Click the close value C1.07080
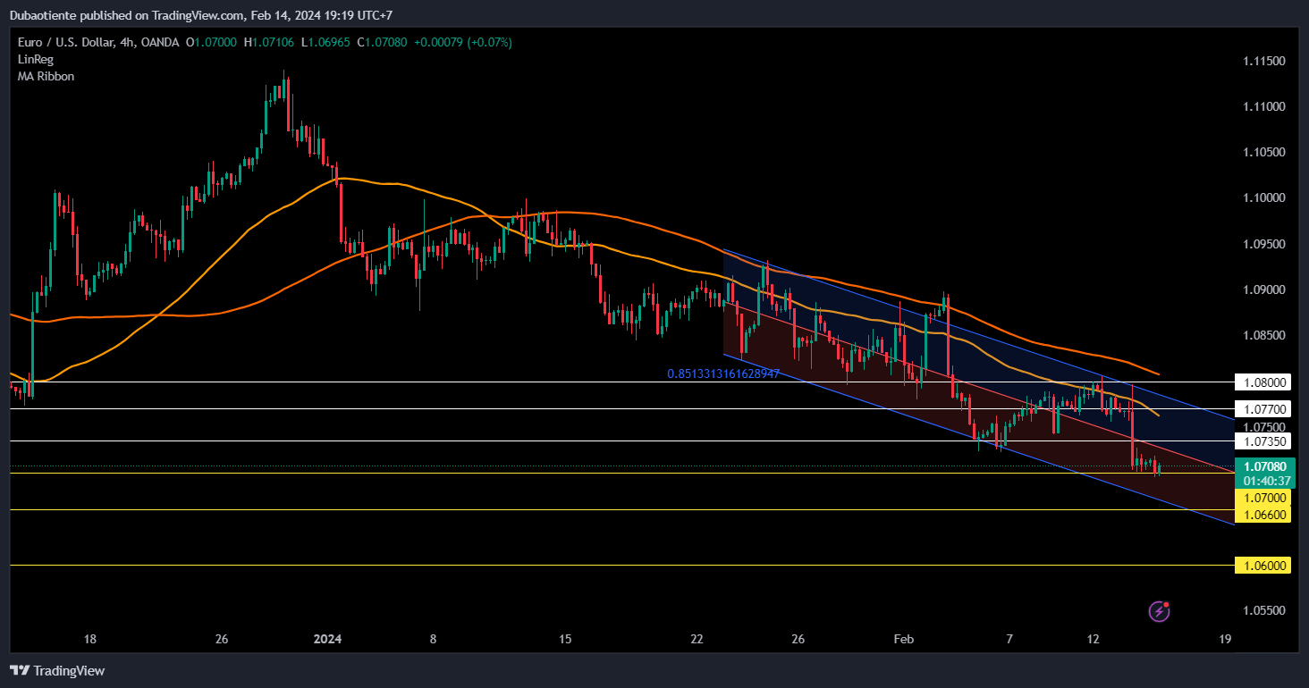This screenshot has width=1309, height=688. pos(383,42)
